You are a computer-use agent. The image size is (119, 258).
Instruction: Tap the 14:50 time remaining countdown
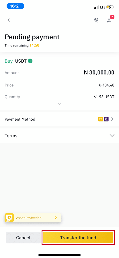click(34, 45)
